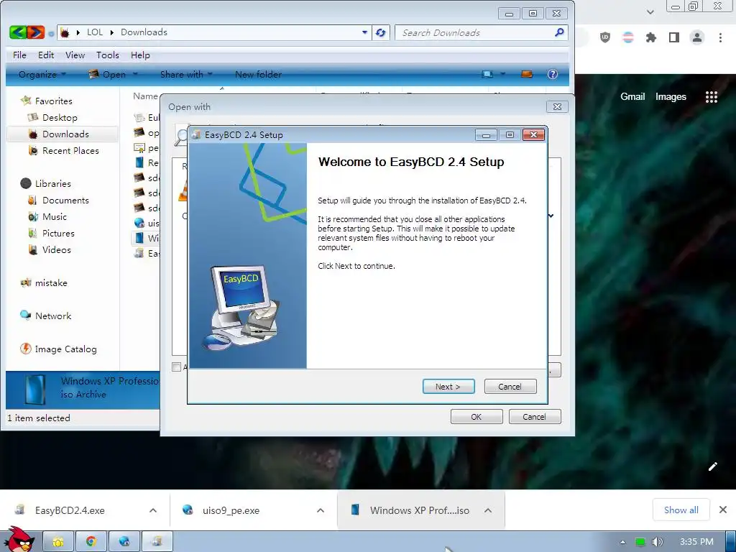Screen dimensions: 736x552
Task: Expand the Share with dropdown
Action: (186, 74)
